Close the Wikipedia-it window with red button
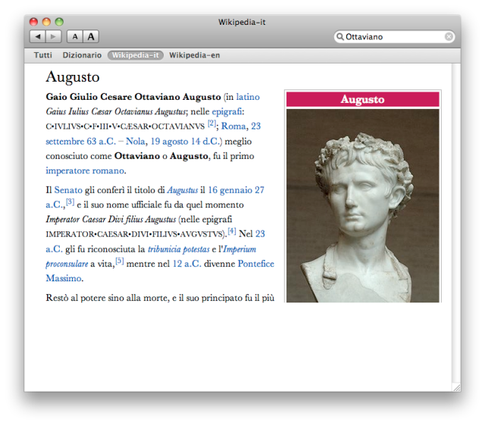 point(33,22)
